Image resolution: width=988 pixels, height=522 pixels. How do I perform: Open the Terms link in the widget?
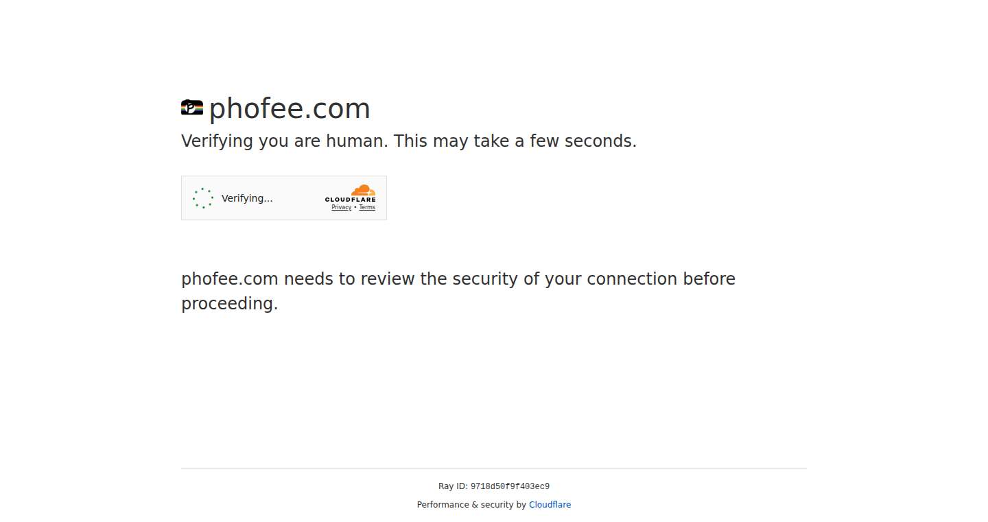[367, 207]
